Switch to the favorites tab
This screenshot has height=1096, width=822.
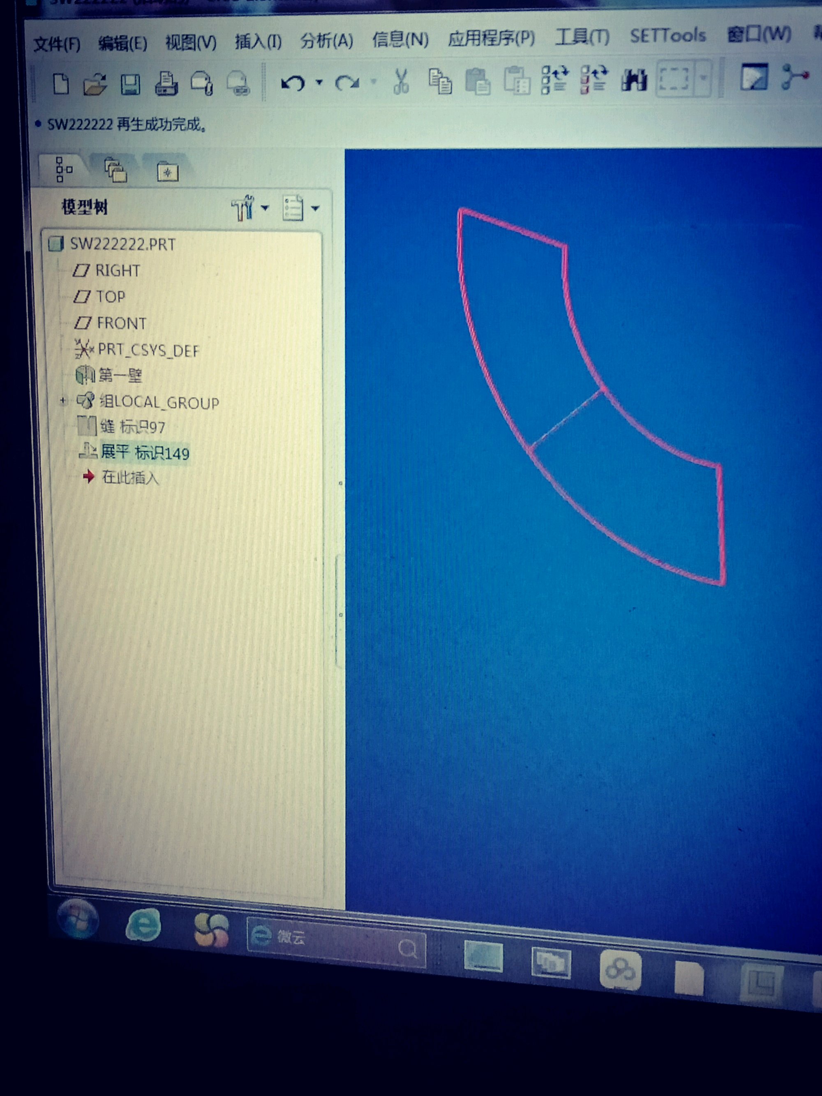[167, 172]
